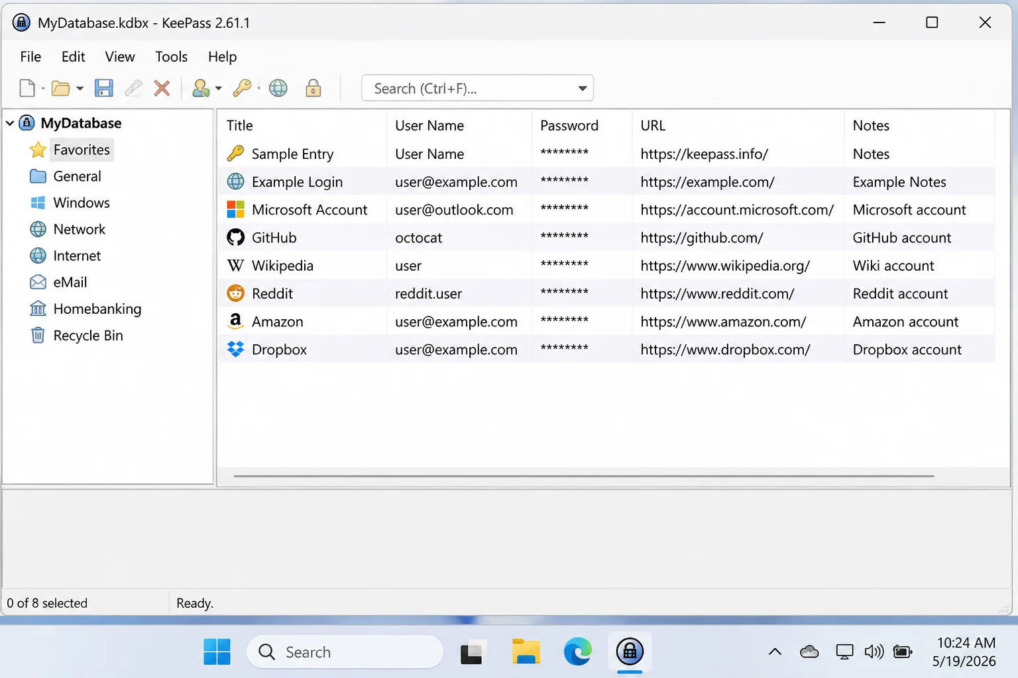Viewport: 1018px width, 678px height.
Task: Select the eMail group
Action: coord(70,282)
